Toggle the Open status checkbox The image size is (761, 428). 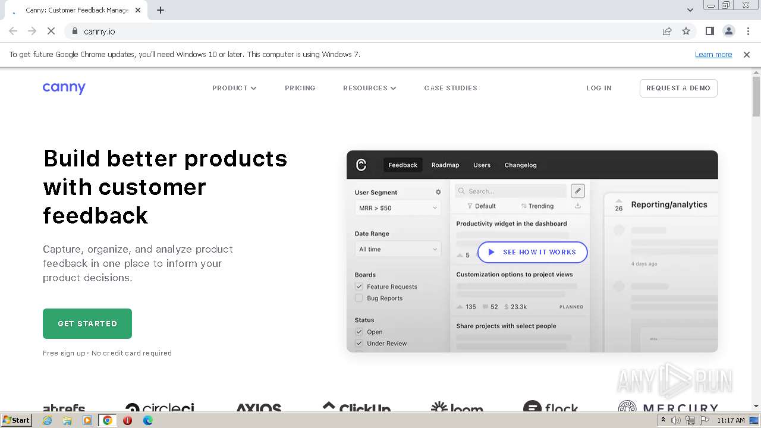tap(359, 332)
